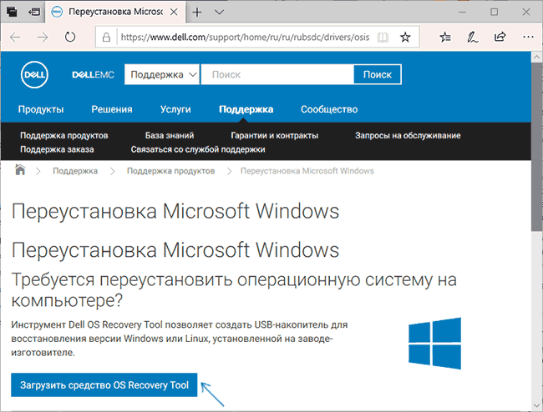543x412 pixels.
Task: Click the share page icon
Action: (500, 38)
